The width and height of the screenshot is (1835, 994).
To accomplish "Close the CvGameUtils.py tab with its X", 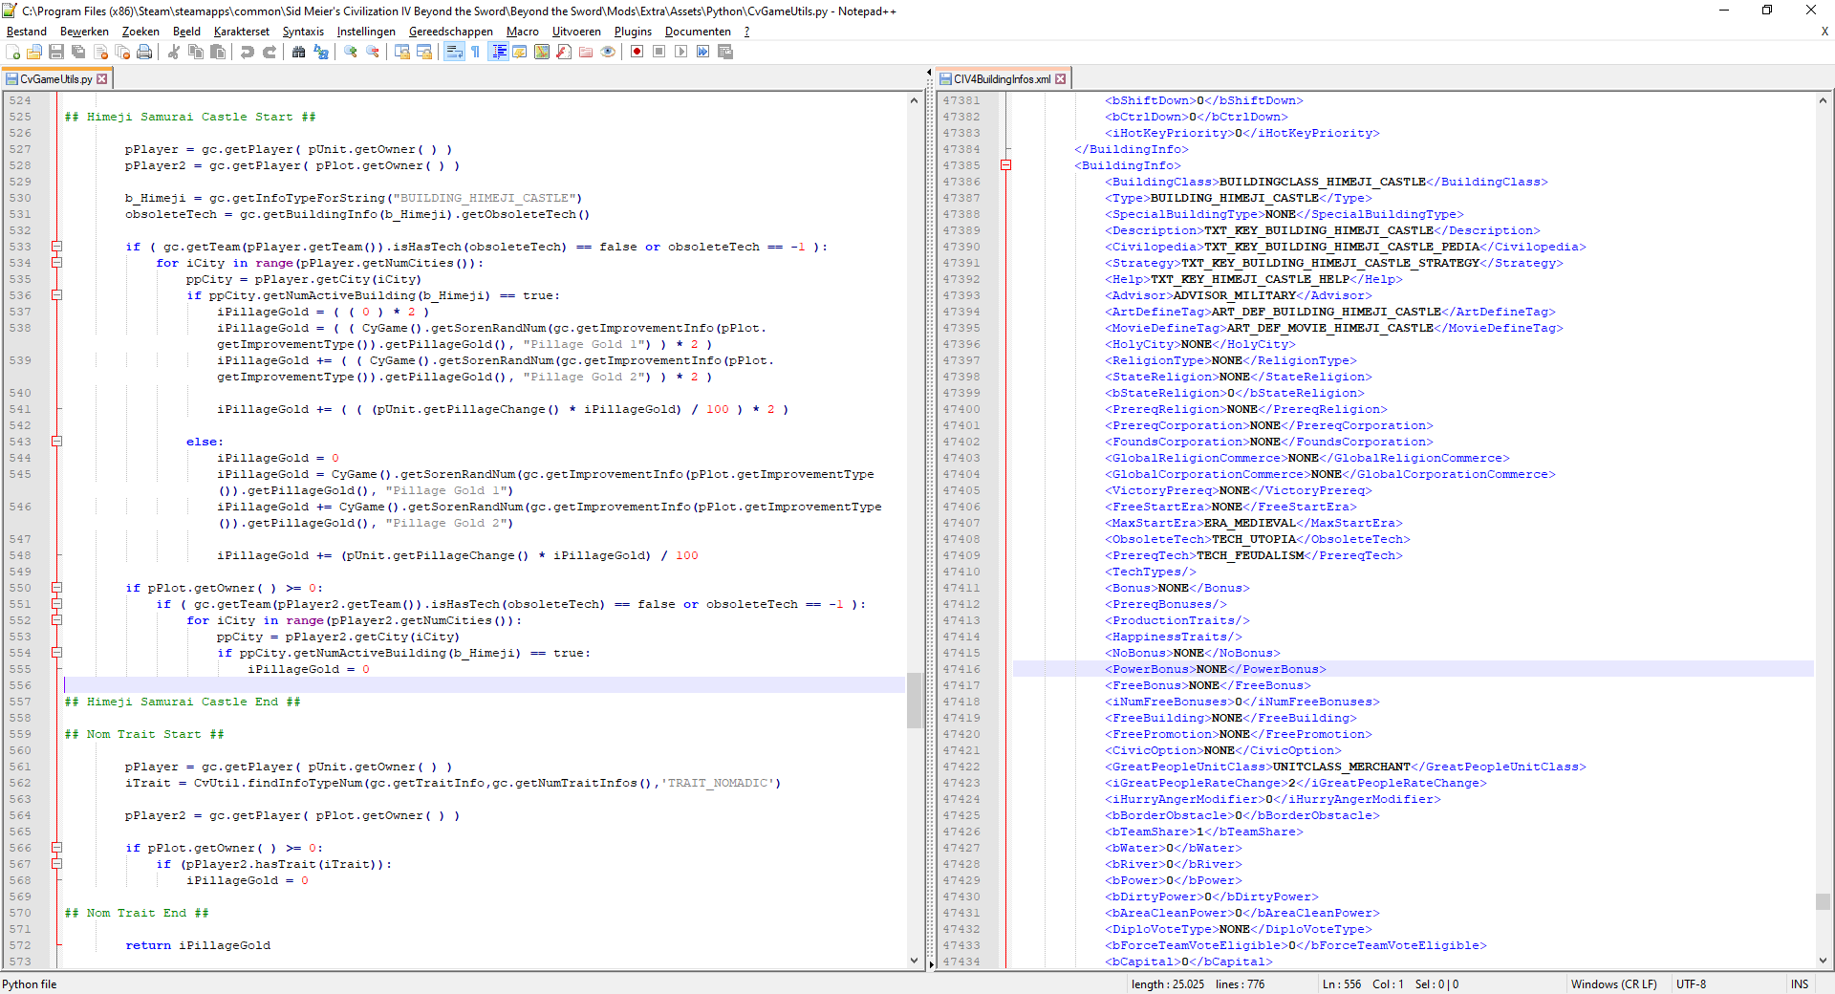I will [102, 79].
